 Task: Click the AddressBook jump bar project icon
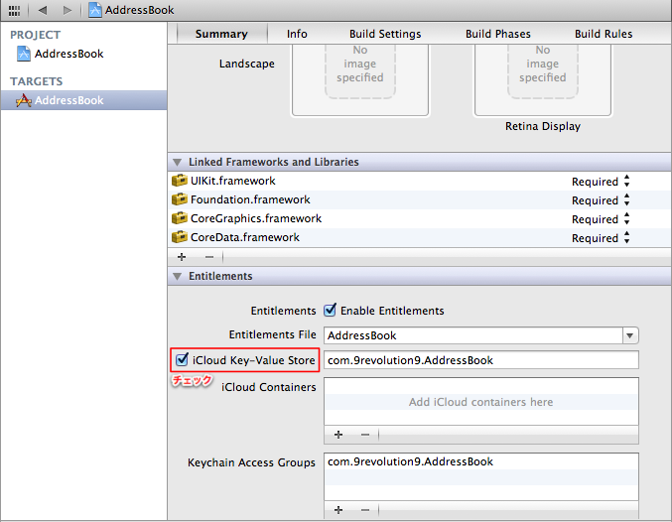tap(94, 10)
